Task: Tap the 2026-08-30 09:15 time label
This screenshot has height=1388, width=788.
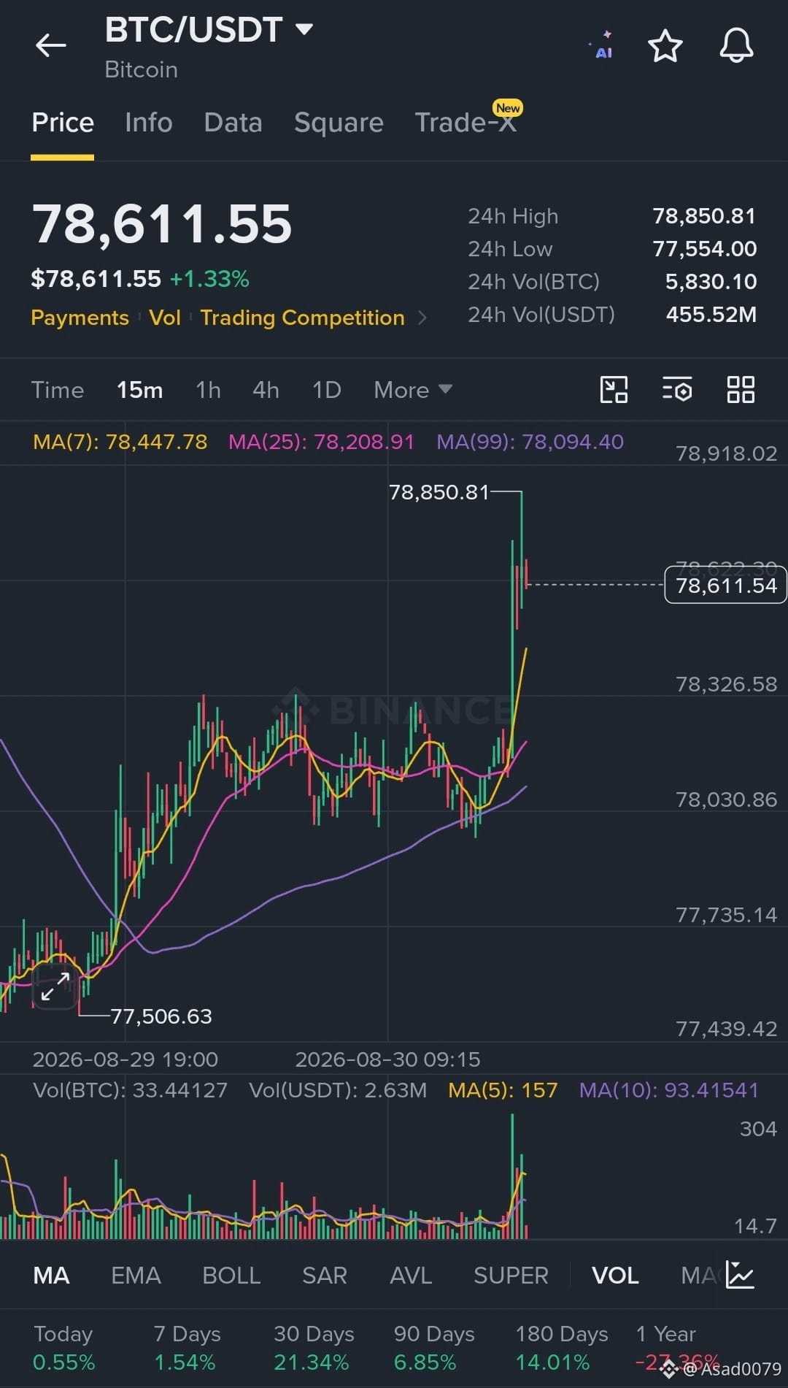Action: [387, 1059]
